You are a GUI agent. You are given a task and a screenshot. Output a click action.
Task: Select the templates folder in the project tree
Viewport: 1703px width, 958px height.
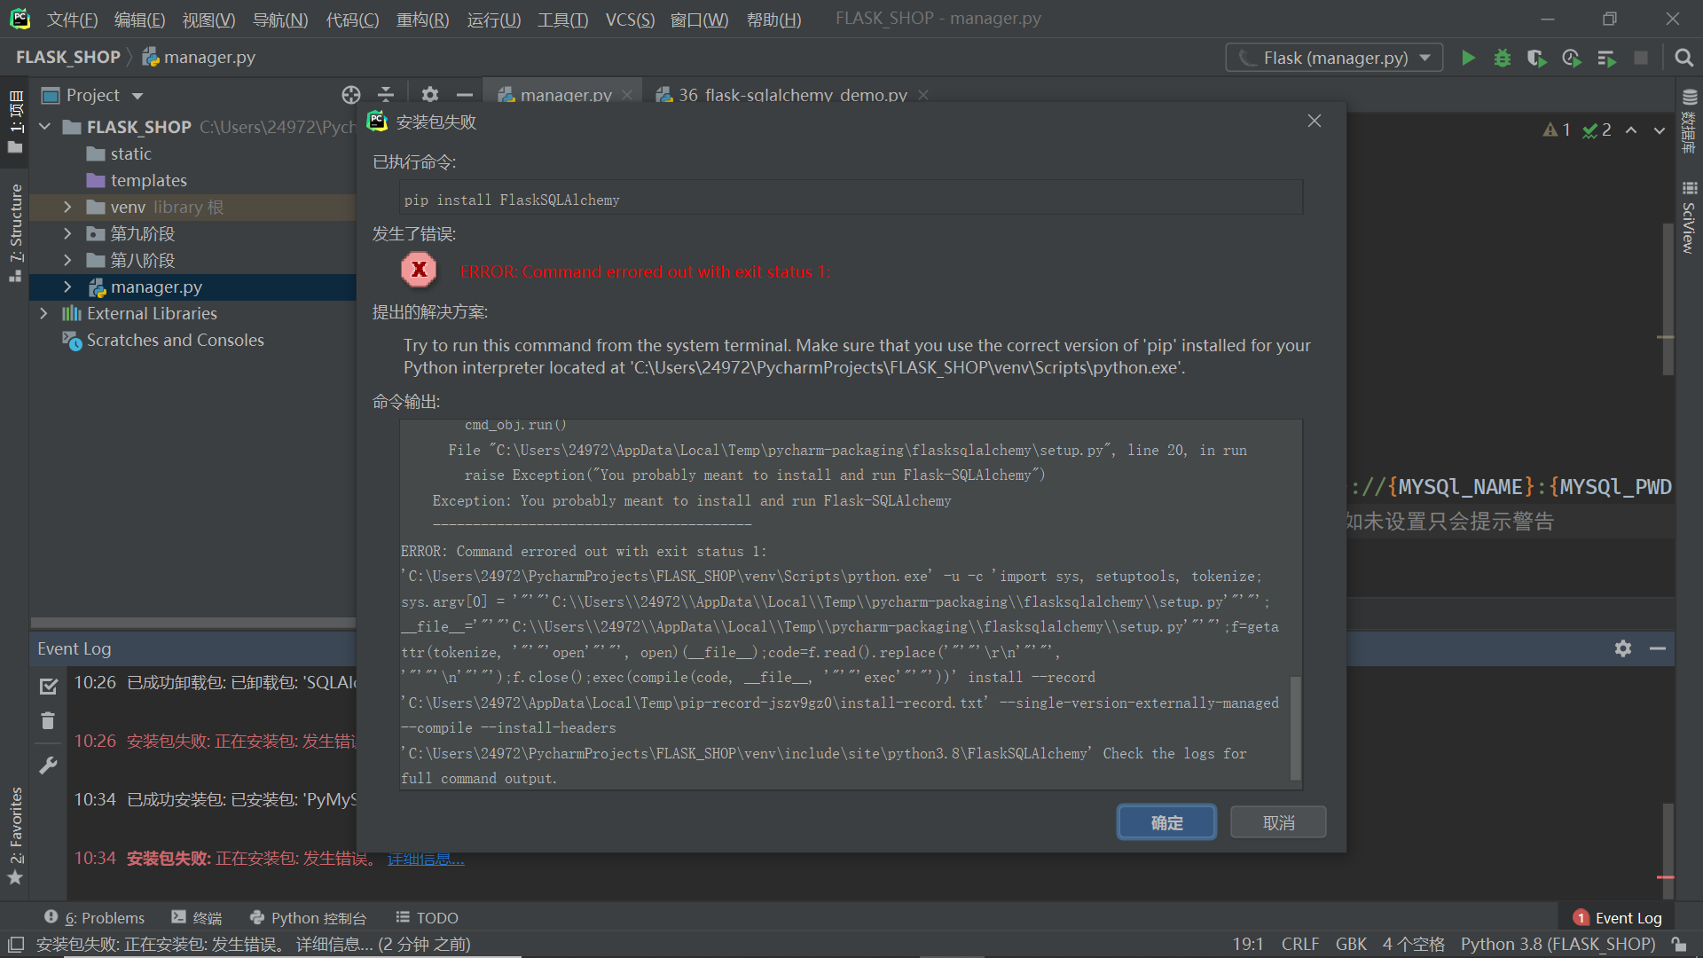148,180
